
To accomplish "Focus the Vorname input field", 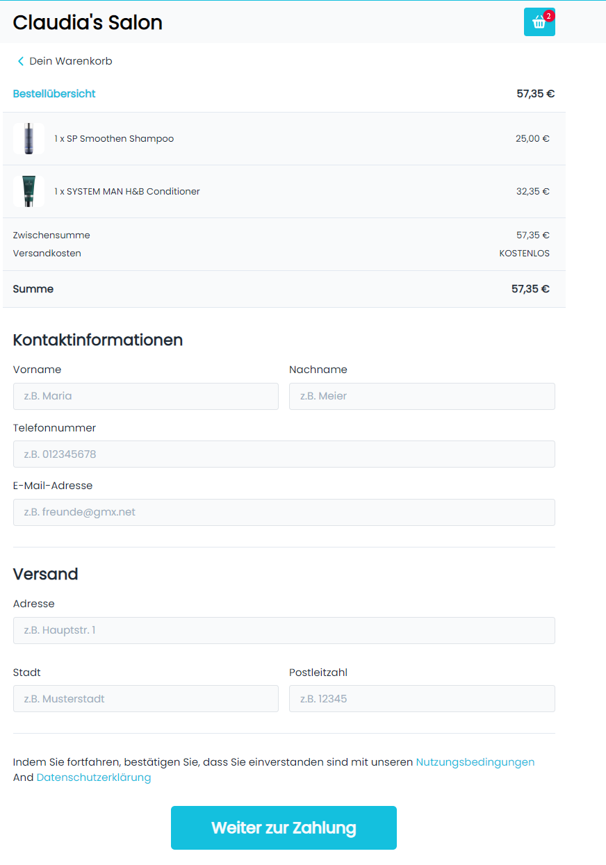I will (145, 396).
